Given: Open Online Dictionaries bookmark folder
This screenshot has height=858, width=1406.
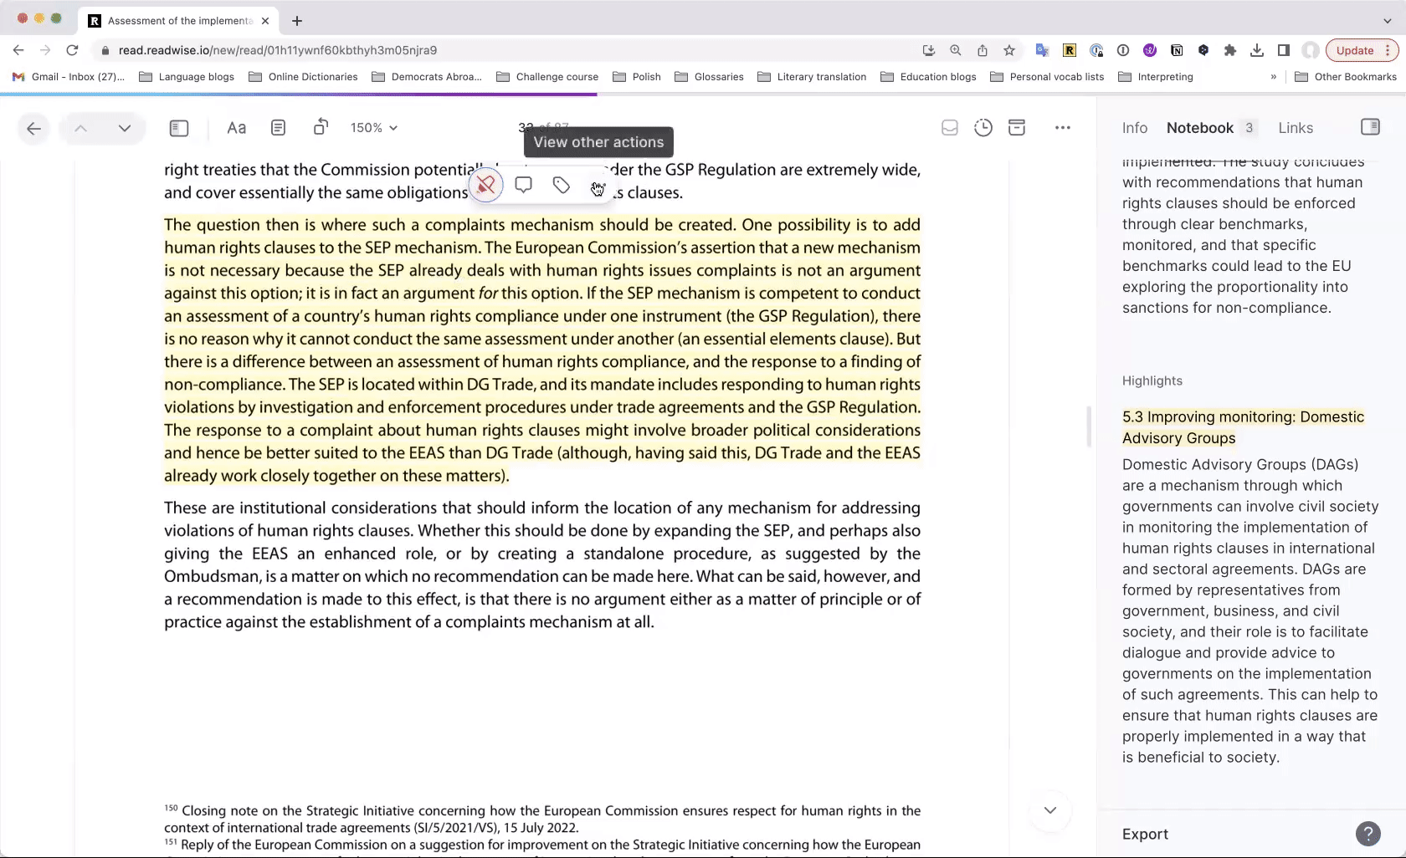Looking at the screenshot, I should click(304, 76).
